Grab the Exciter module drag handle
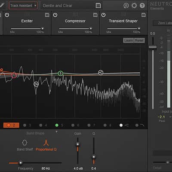This screenshot has height=172, width=172. (27, 15)
